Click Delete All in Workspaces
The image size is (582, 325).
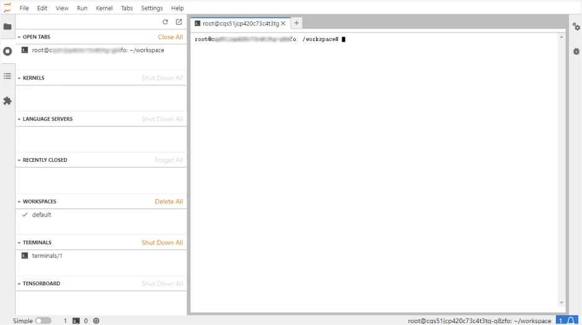click(x=169, y=202)
